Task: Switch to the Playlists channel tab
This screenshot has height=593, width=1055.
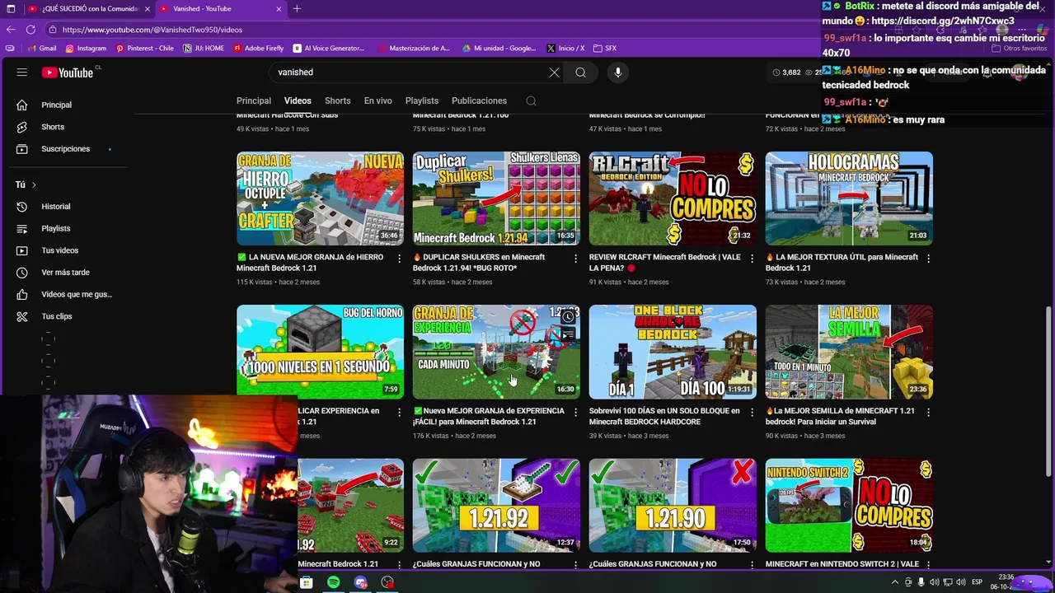Action: click(422, 101)
